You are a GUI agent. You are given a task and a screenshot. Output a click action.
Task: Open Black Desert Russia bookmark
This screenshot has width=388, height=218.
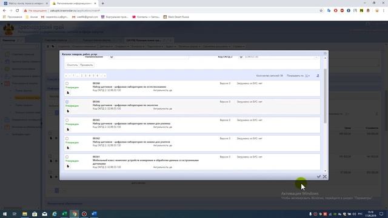pos(176,17)
